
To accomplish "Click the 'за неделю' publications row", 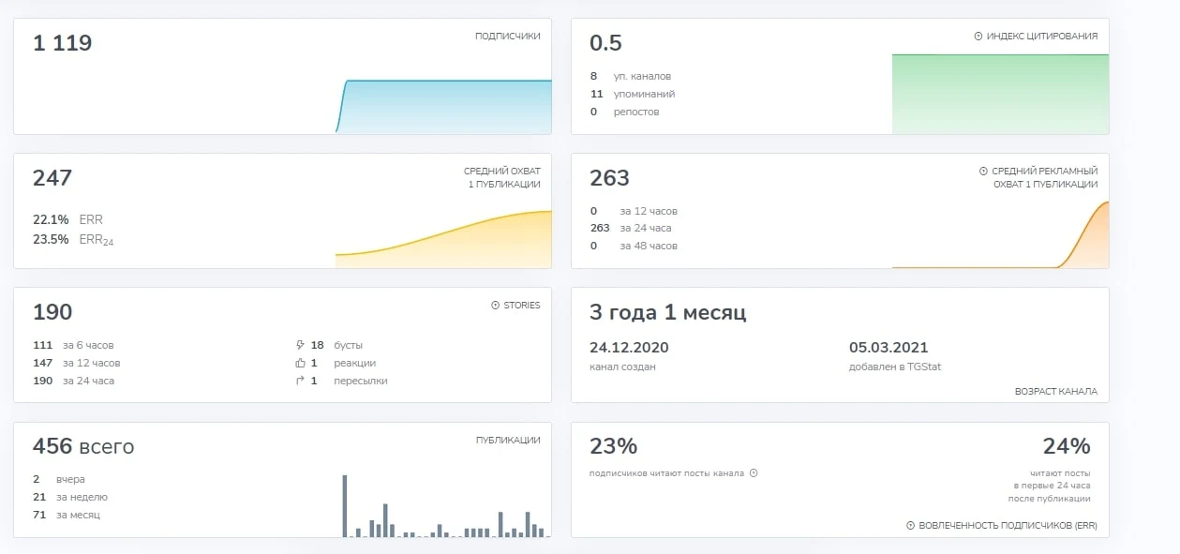I will click(x=70, y=497).
